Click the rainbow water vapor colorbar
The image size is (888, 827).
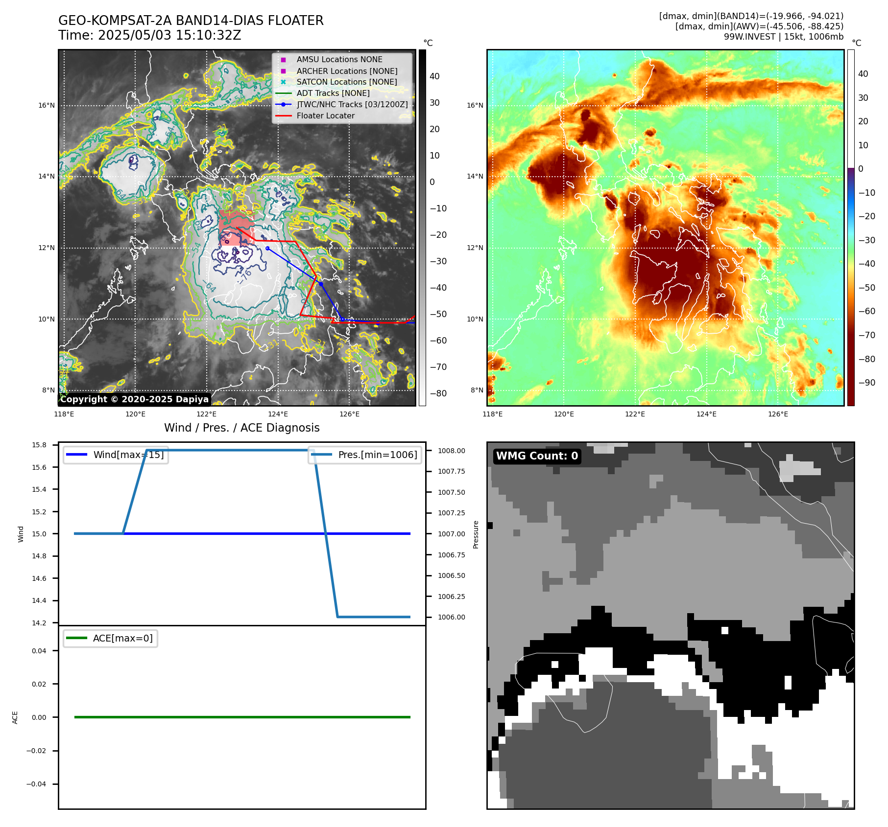[x=851, y=228]
